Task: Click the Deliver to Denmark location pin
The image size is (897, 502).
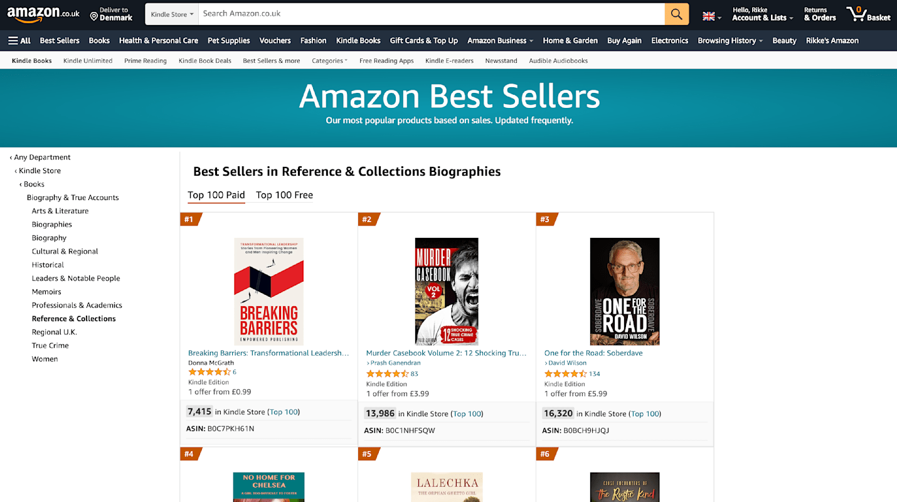Action: (x=94, y=16)
